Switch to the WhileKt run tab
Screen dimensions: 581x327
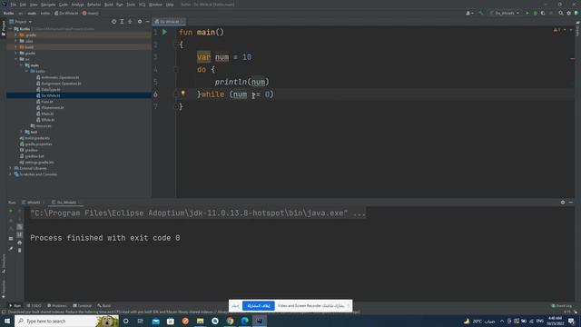(32, 203)
